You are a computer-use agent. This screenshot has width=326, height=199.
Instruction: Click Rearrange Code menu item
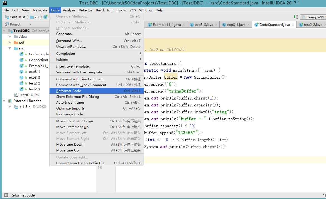[x=97, y=114]
